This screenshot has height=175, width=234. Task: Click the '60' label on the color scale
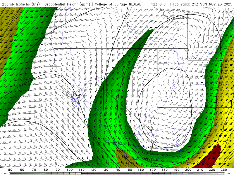click(x=22, y=170)
